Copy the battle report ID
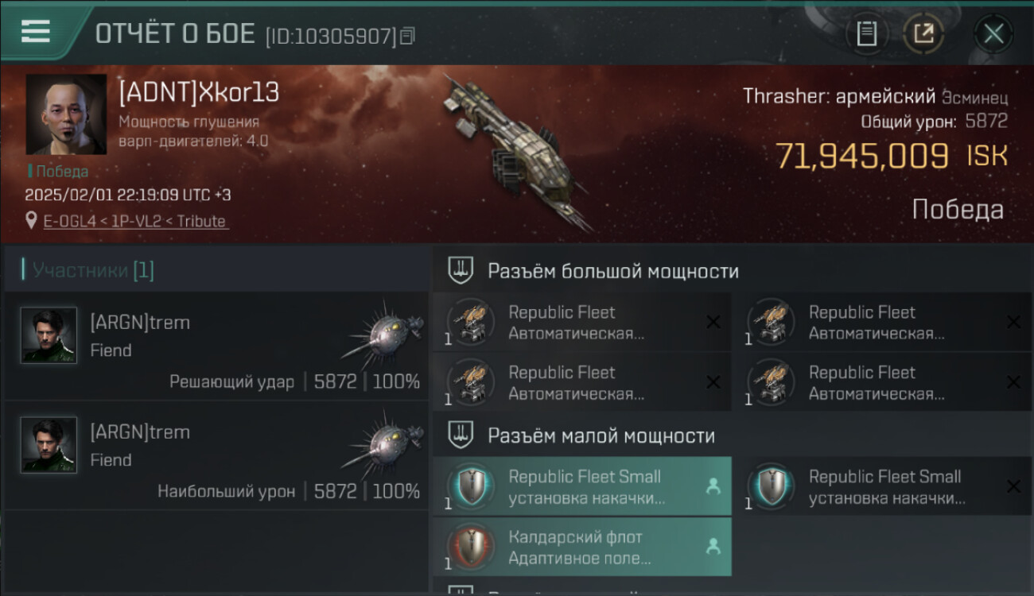The height and width of the screenshot is (596, 1034). 407,36
